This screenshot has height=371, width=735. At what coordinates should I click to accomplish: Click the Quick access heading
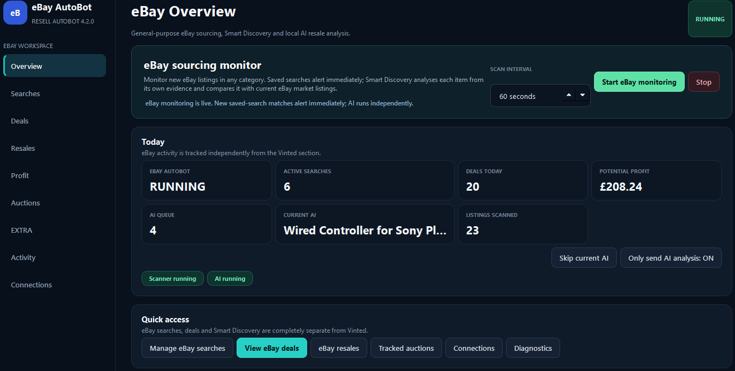(165, 319)
